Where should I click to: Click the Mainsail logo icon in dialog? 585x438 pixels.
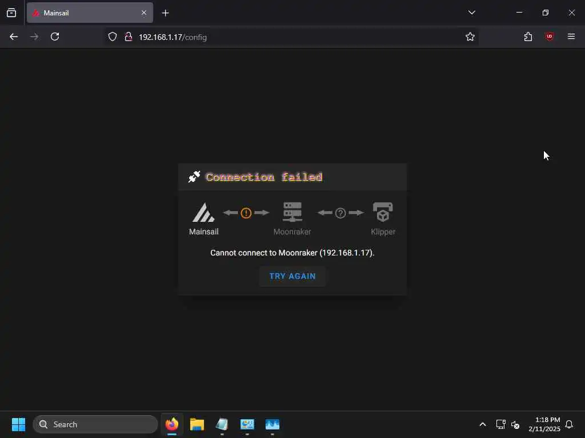coord(203,212)
